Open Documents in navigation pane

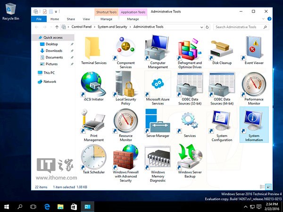pyautogui.click(x=54, y=57)
